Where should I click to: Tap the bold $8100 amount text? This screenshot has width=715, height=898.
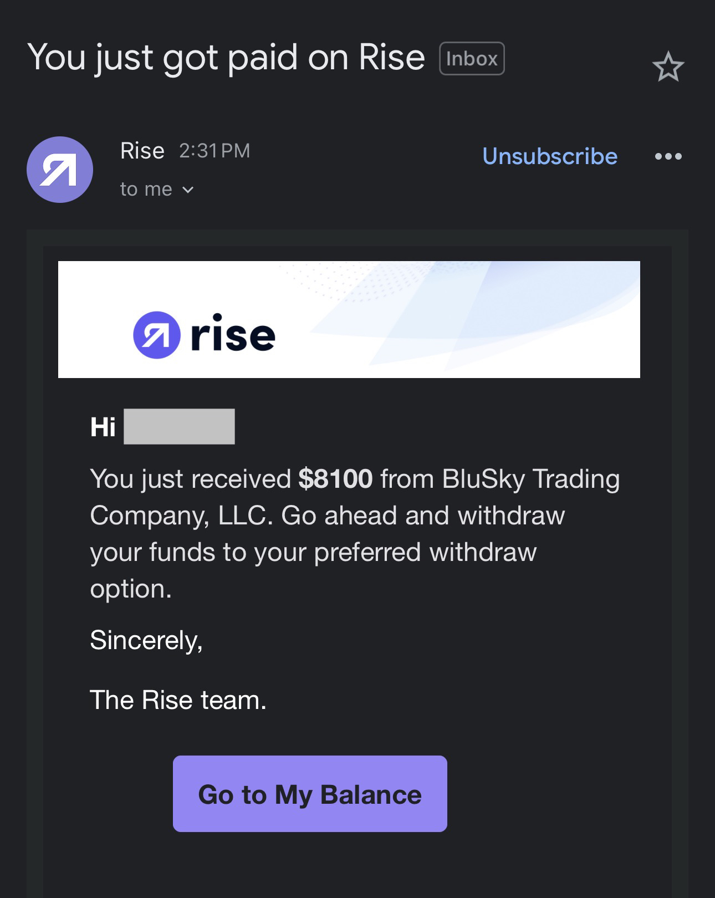coord(335,478)
